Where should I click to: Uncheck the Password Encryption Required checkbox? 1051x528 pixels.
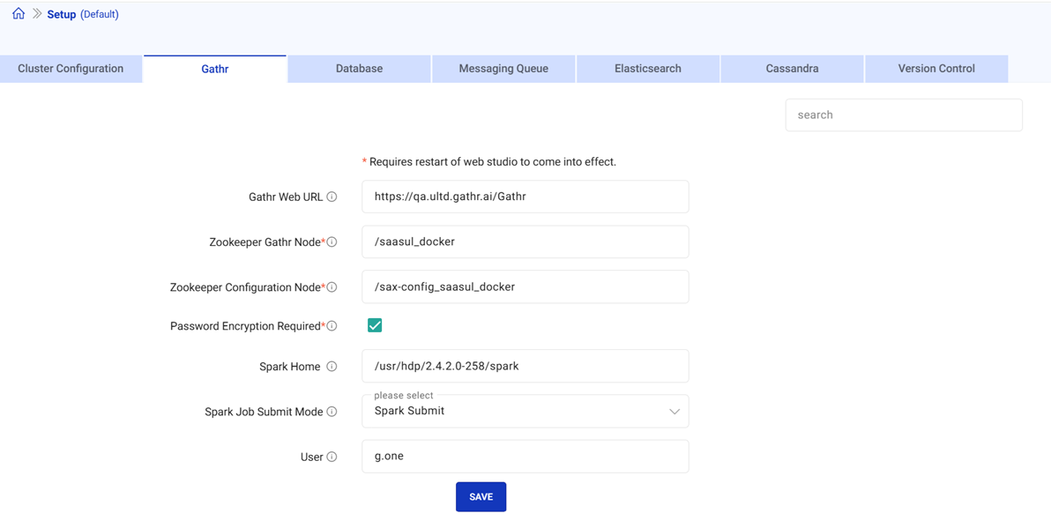point(375,325)
